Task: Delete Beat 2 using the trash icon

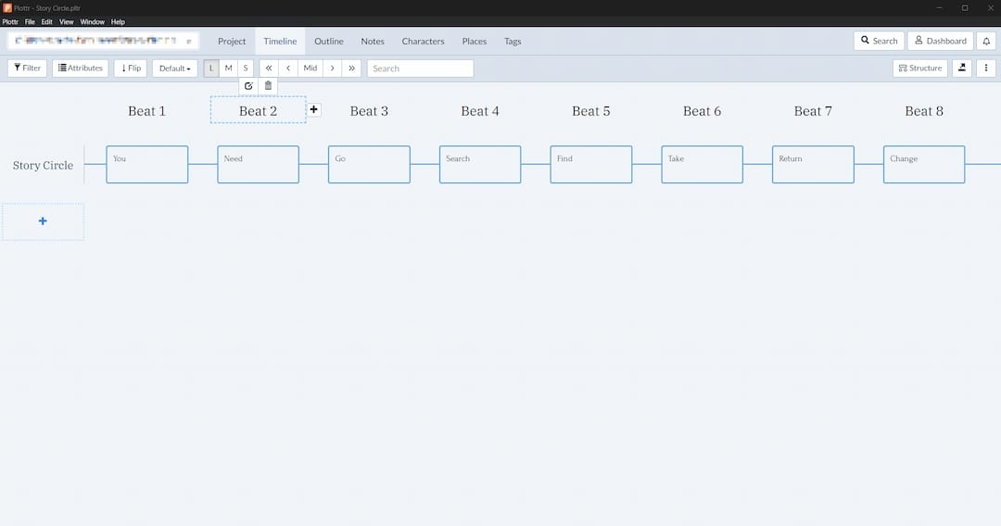Action: click(268, 86)
